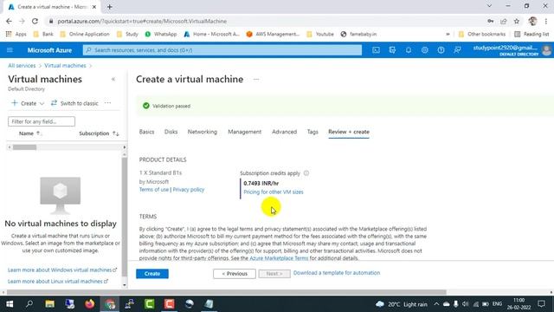Switch to the Disks tab
This screenshot has width=554, height=312.
tap(171, 132)
